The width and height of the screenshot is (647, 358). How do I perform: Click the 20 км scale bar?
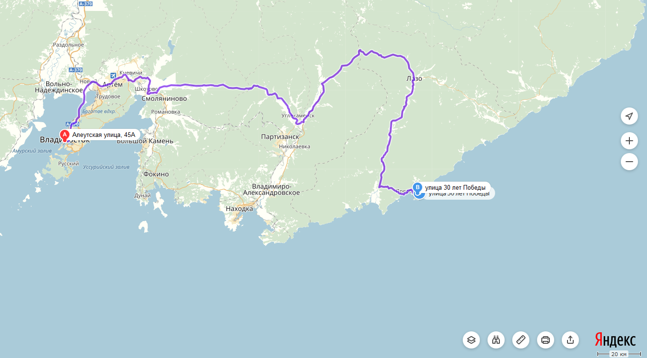[619, 354]
